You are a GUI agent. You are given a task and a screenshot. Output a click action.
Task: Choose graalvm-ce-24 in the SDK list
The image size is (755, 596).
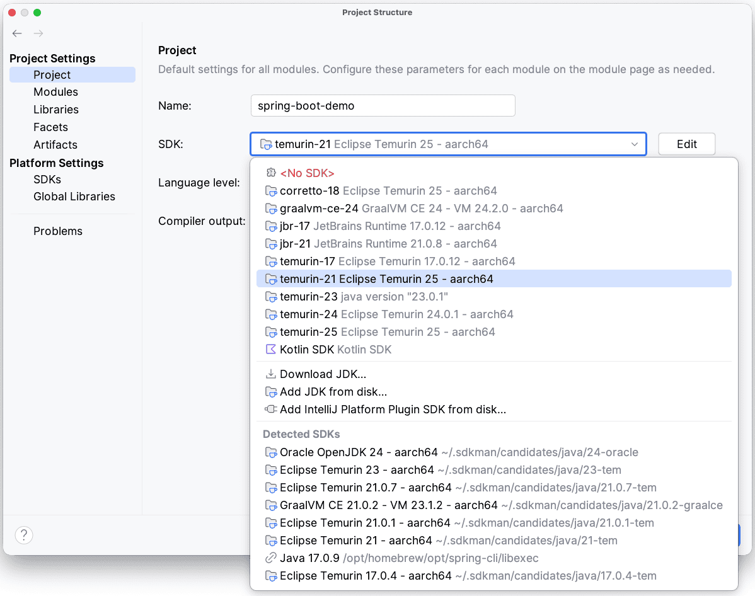click(x=421, y=209)
